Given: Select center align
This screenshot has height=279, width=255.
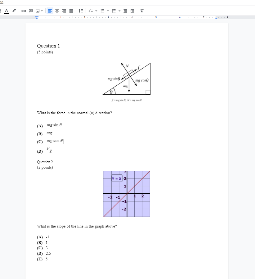Looking at the screenshot, I should click(x=57, y=11).
